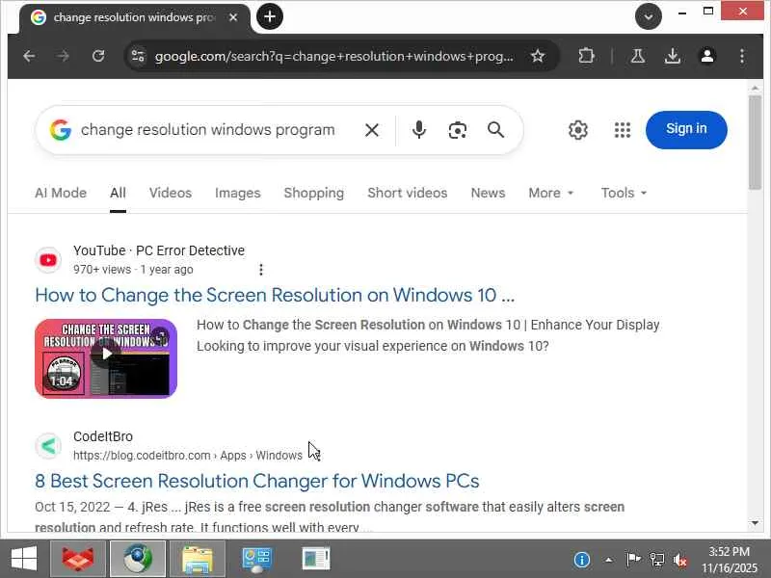Switch to News results tab
Screen dimensions: 771x578
tap(488, 193)
